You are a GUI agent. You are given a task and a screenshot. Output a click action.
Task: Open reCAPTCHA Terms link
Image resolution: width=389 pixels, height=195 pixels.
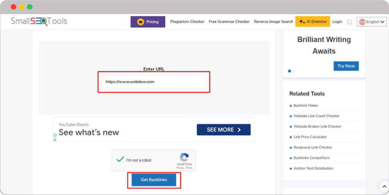tap(189, 168)
